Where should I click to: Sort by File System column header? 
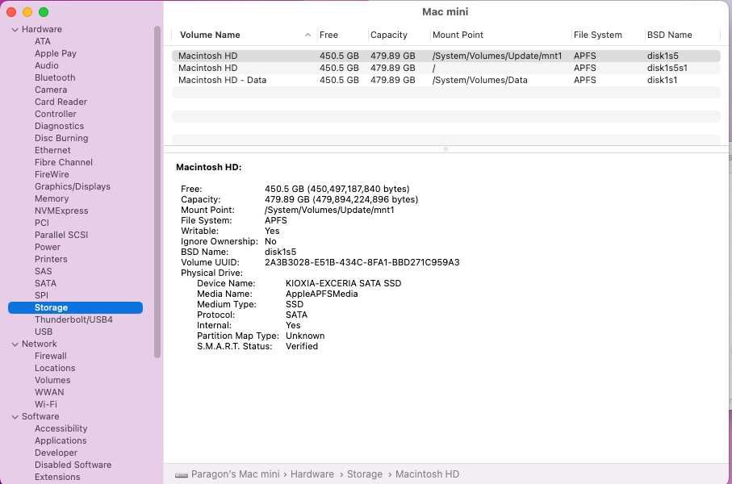597,35
